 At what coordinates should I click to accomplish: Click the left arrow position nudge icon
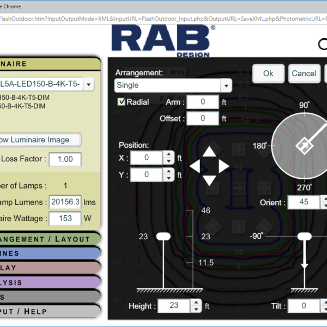point(195,166)
